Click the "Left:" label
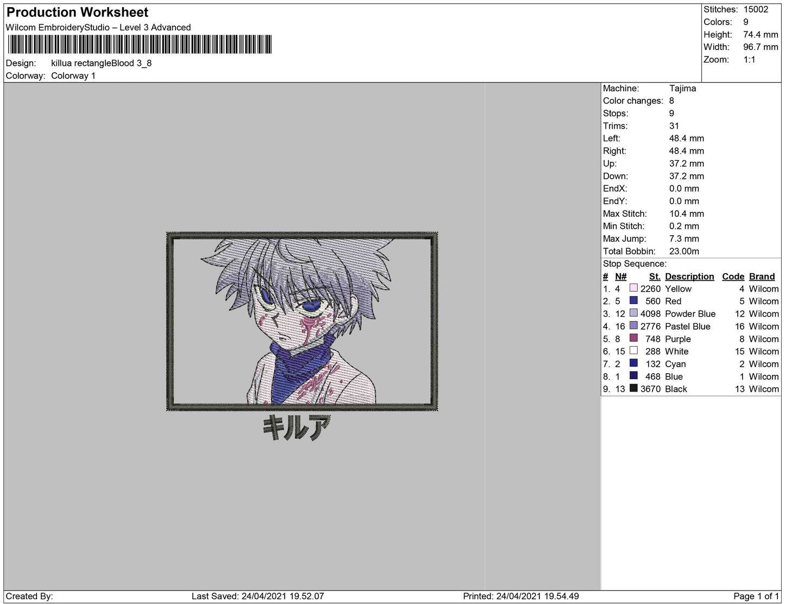Screen dimensions: 785x604 coord(612,138)
